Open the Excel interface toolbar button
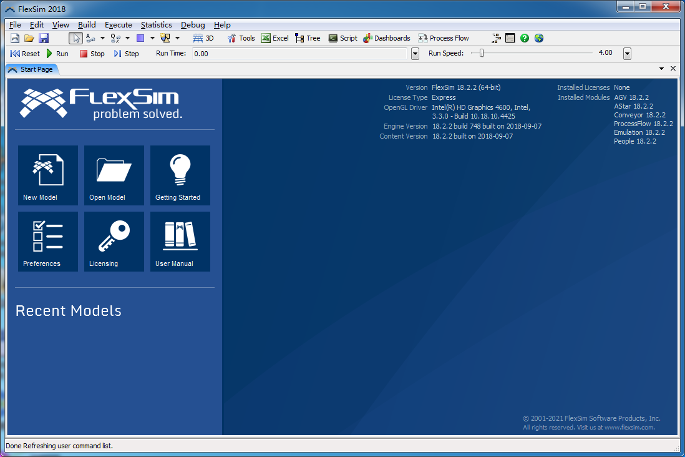 pyautogui.click(x=274, y=38)
